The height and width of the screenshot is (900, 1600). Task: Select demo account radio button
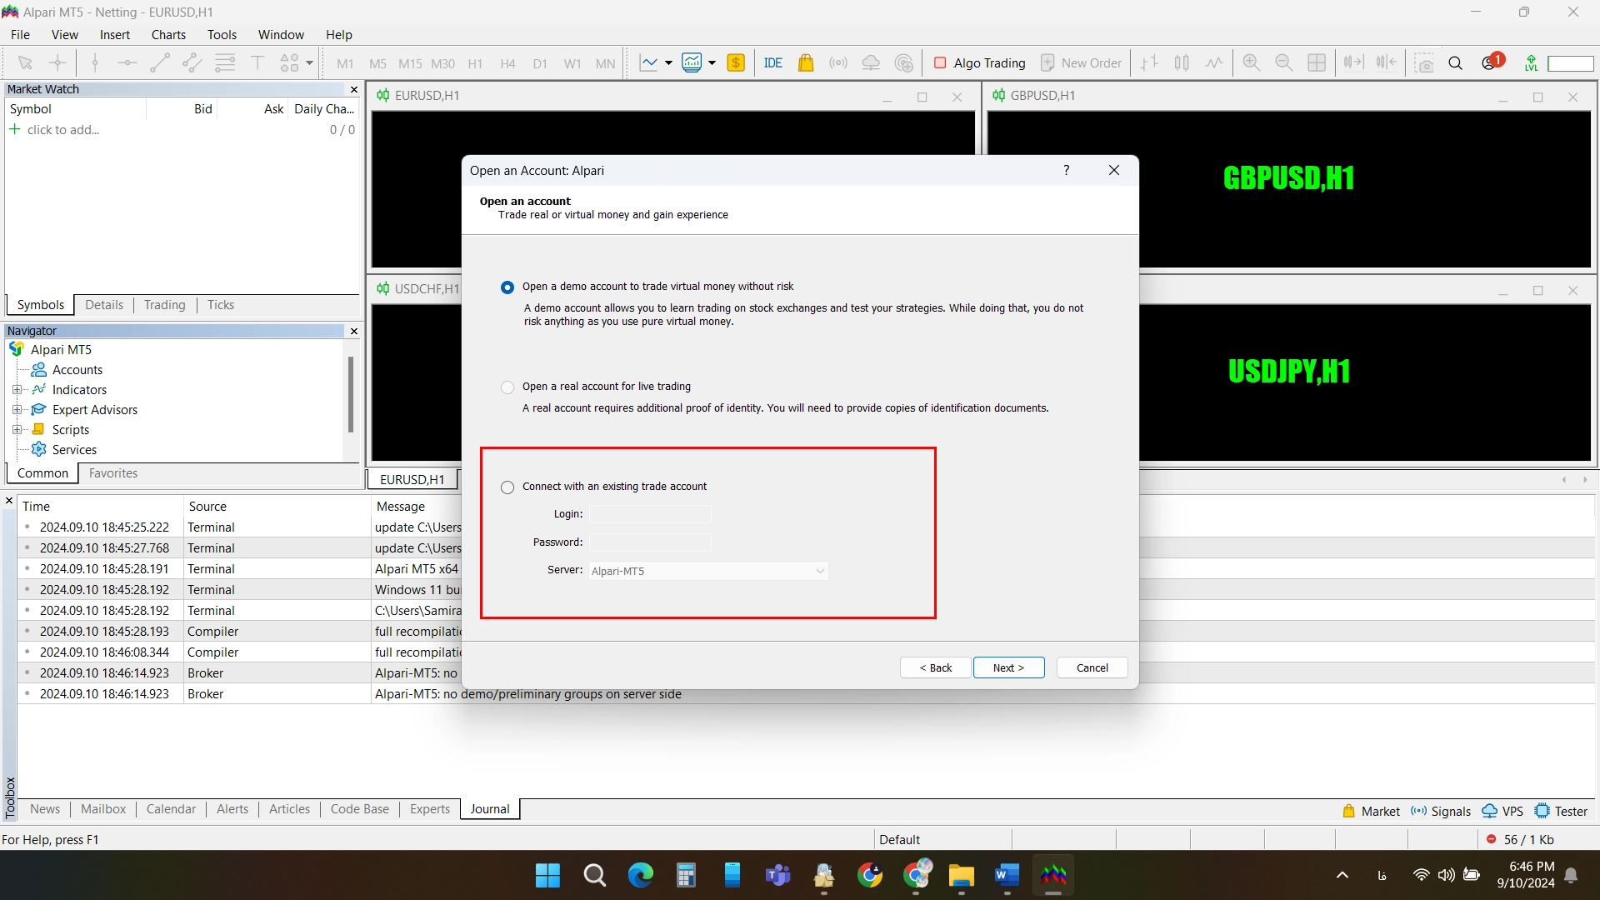(x=507, y=287)
